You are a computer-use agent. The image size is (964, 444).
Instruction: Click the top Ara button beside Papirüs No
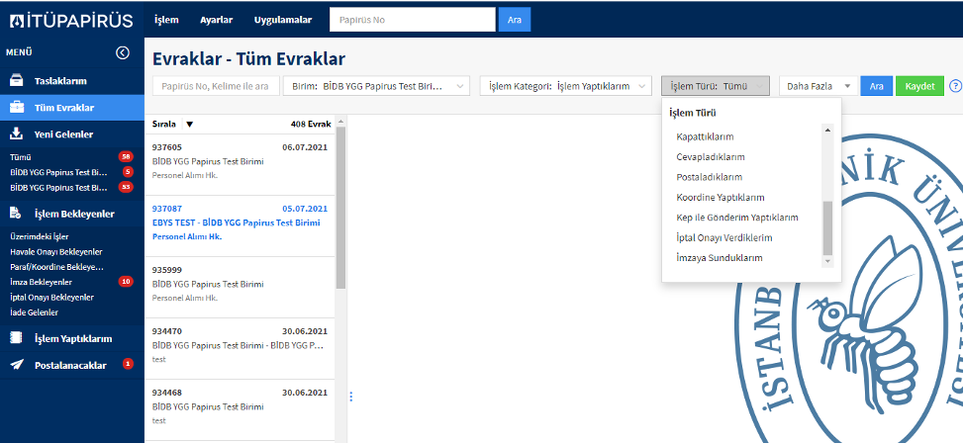(515, 20)
